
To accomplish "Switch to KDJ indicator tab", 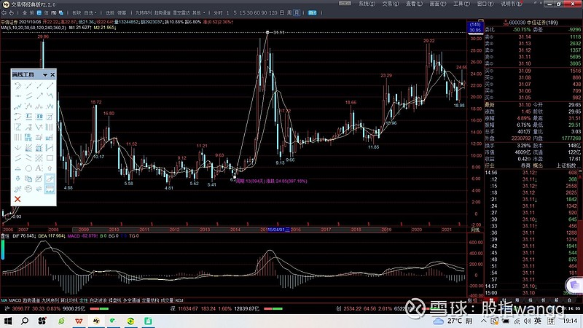I will point(179,300).
